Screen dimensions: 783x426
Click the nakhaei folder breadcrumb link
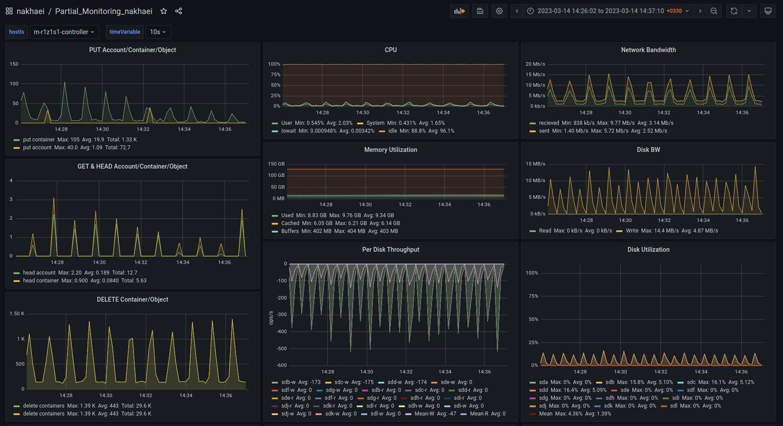30,11
